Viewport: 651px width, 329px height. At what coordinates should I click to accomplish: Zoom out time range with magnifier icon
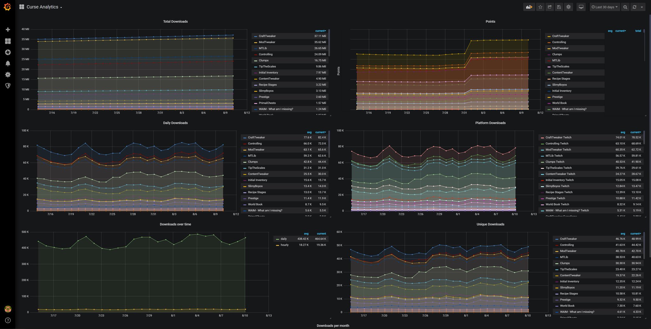click(x=625, y=7)
